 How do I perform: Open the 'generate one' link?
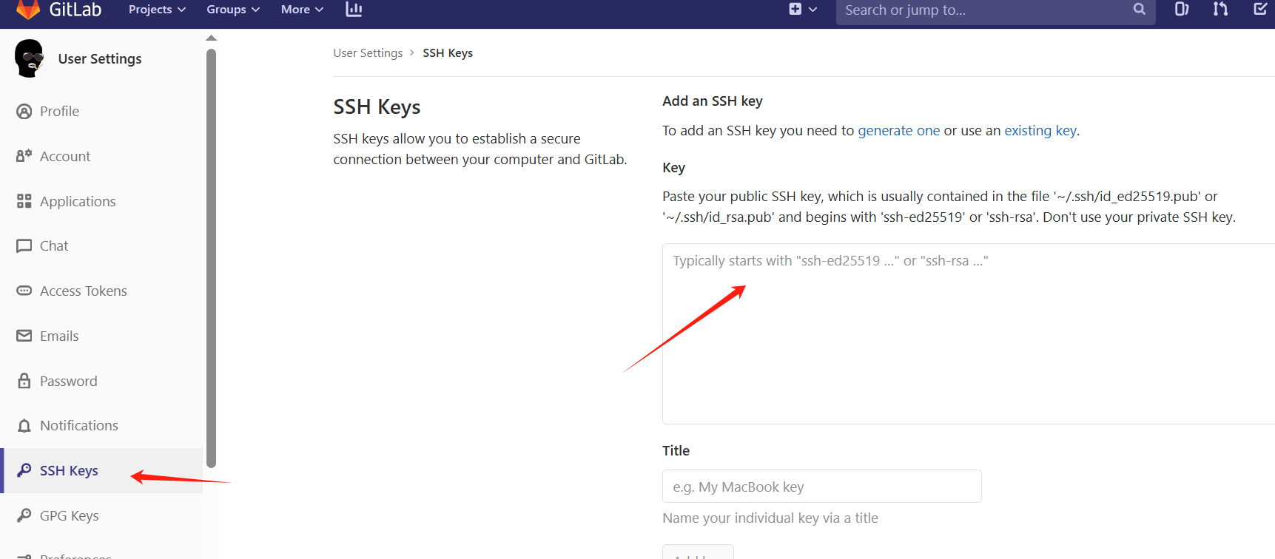[x=898, y=131]
